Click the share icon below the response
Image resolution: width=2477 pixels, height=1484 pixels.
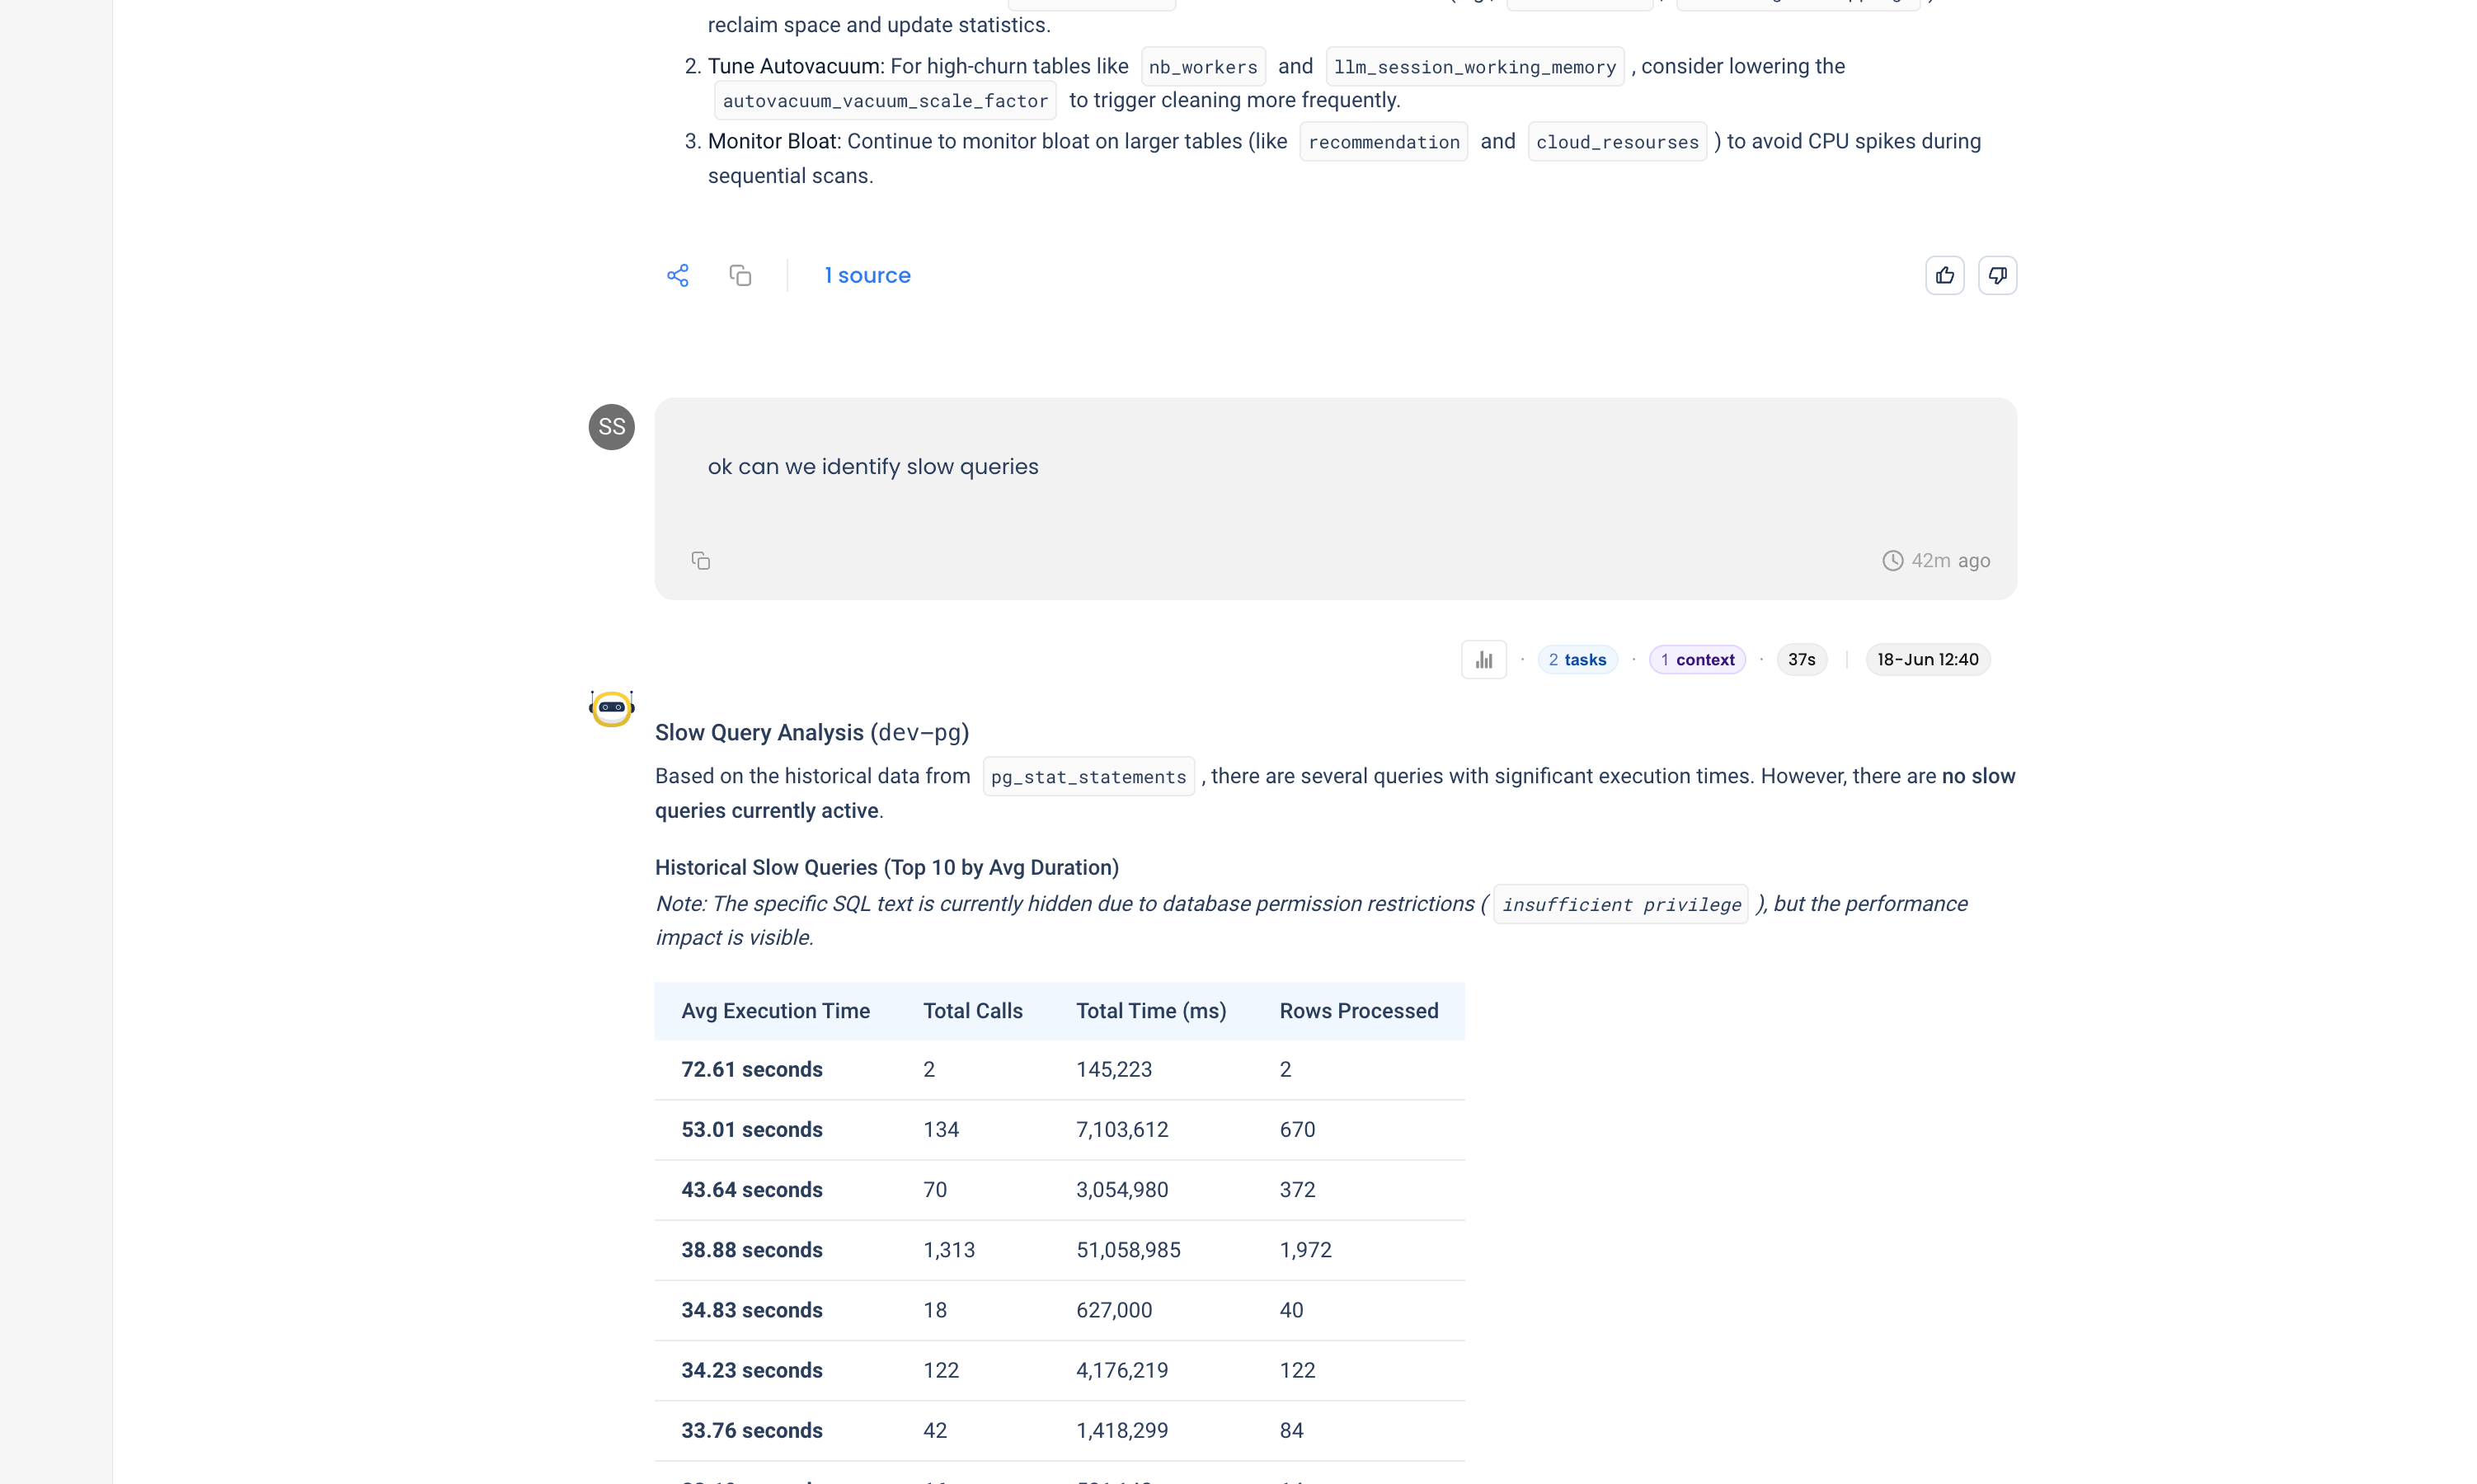pyautogui.click(x=677, y=275)
